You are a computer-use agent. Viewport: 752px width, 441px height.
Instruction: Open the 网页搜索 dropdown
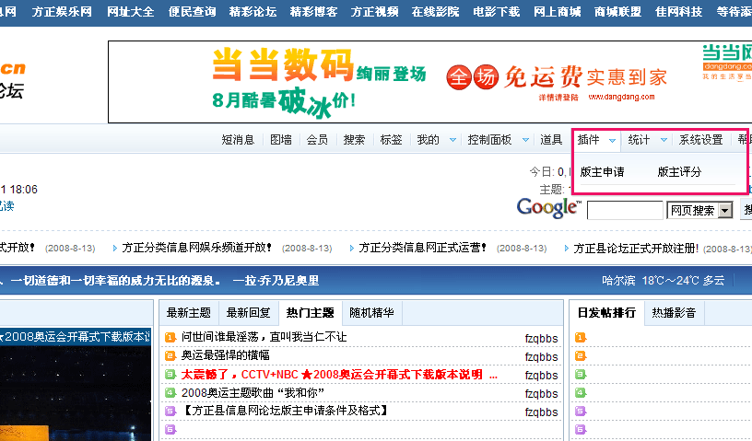699,211
